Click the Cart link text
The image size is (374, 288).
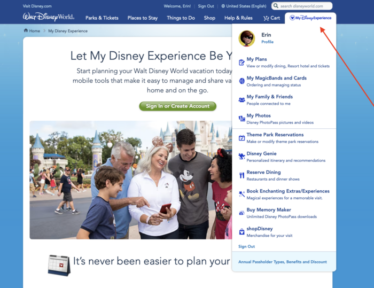click(x=275, y=18)
